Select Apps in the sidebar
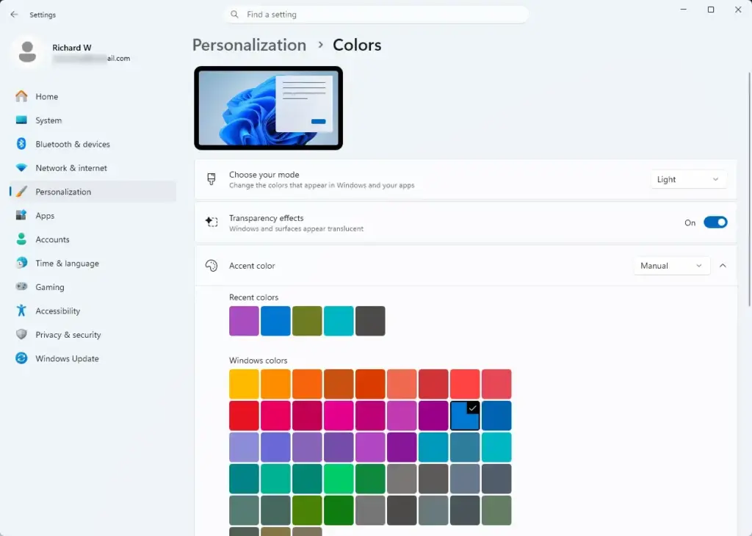 click(x=93, y=216)
